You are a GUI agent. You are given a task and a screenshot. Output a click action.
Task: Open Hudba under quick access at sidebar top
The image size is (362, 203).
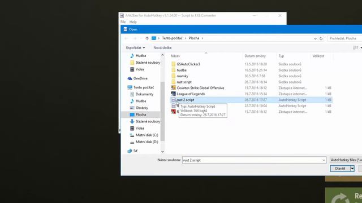(x=141, y=56)
